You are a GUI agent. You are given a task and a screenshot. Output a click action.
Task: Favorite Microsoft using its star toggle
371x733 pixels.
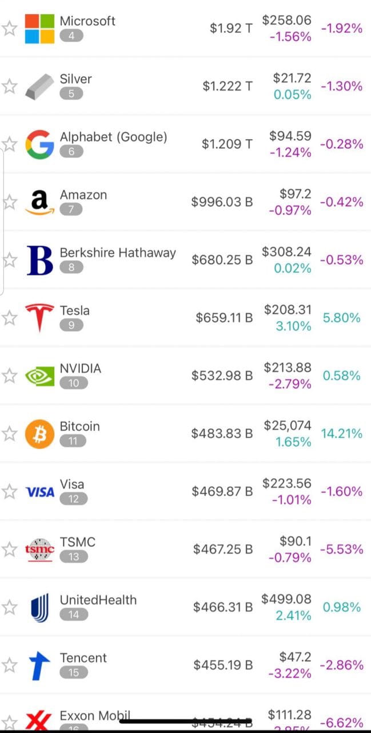(x=10, y=27)
